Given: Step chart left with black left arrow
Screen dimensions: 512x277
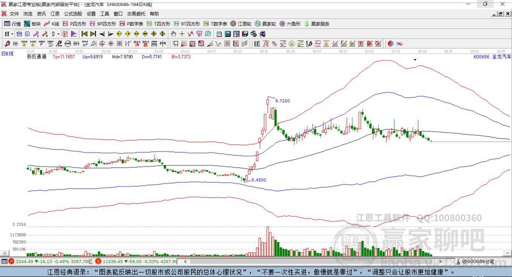Looking at the screenshot, I should click(102, 34).
